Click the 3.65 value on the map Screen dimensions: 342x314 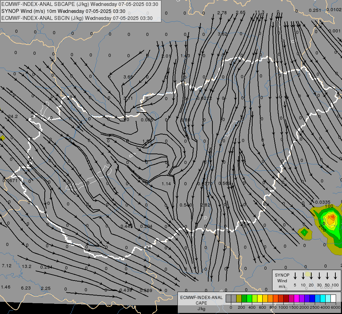click(x=128, y=77)
